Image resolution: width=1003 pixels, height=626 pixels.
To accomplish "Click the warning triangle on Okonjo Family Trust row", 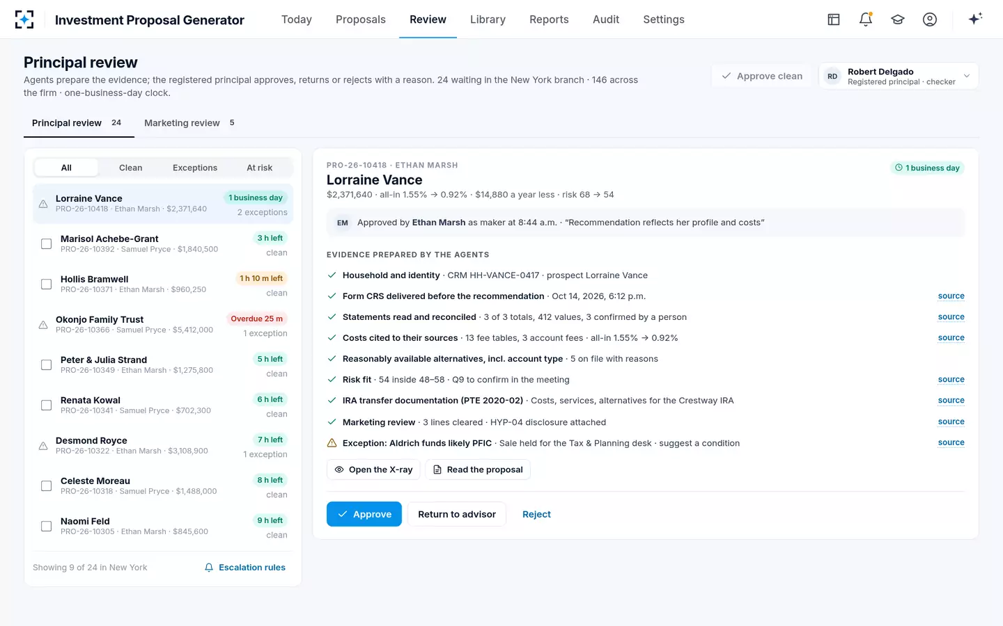I will [x=43, y=325].
